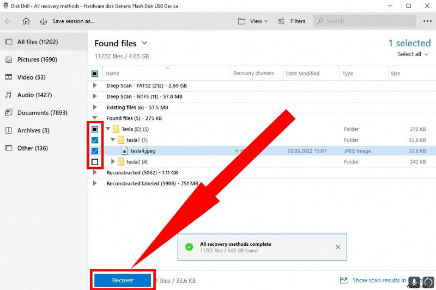Click the show scan results export icon
Viewport: 436px width, 290px height.
click(344, 280)
